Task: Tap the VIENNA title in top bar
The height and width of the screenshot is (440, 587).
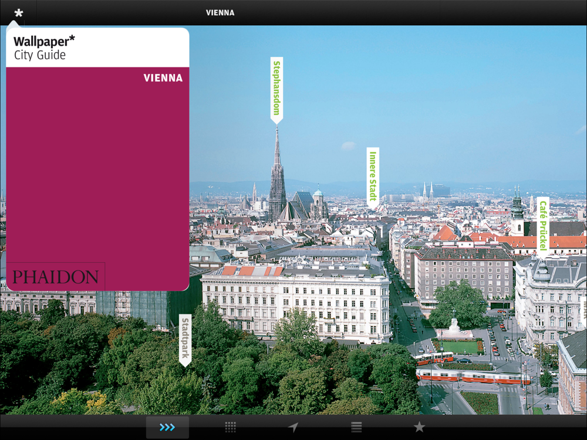Action: pos(220,13)
